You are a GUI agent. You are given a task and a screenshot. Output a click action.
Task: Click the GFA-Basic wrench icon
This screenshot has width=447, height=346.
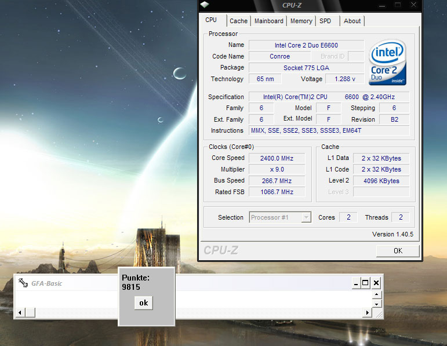pos(23,283)
